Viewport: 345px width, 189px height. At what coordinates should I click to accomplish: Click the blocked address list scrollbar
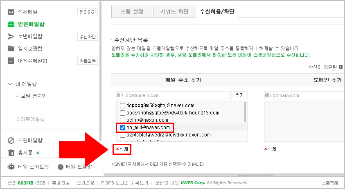point(245,112)
